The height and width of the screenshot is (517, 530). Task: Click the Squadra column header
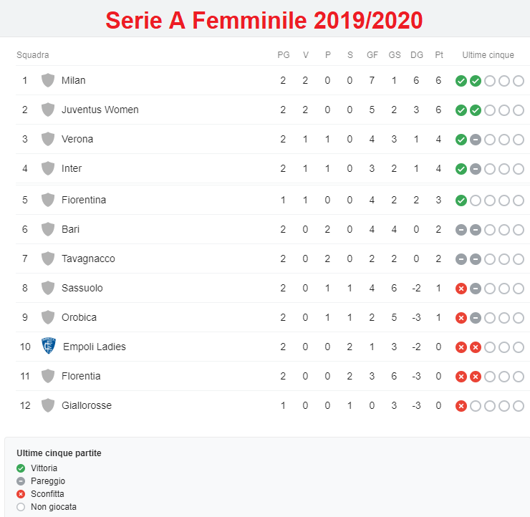click(x=33, y=55)
